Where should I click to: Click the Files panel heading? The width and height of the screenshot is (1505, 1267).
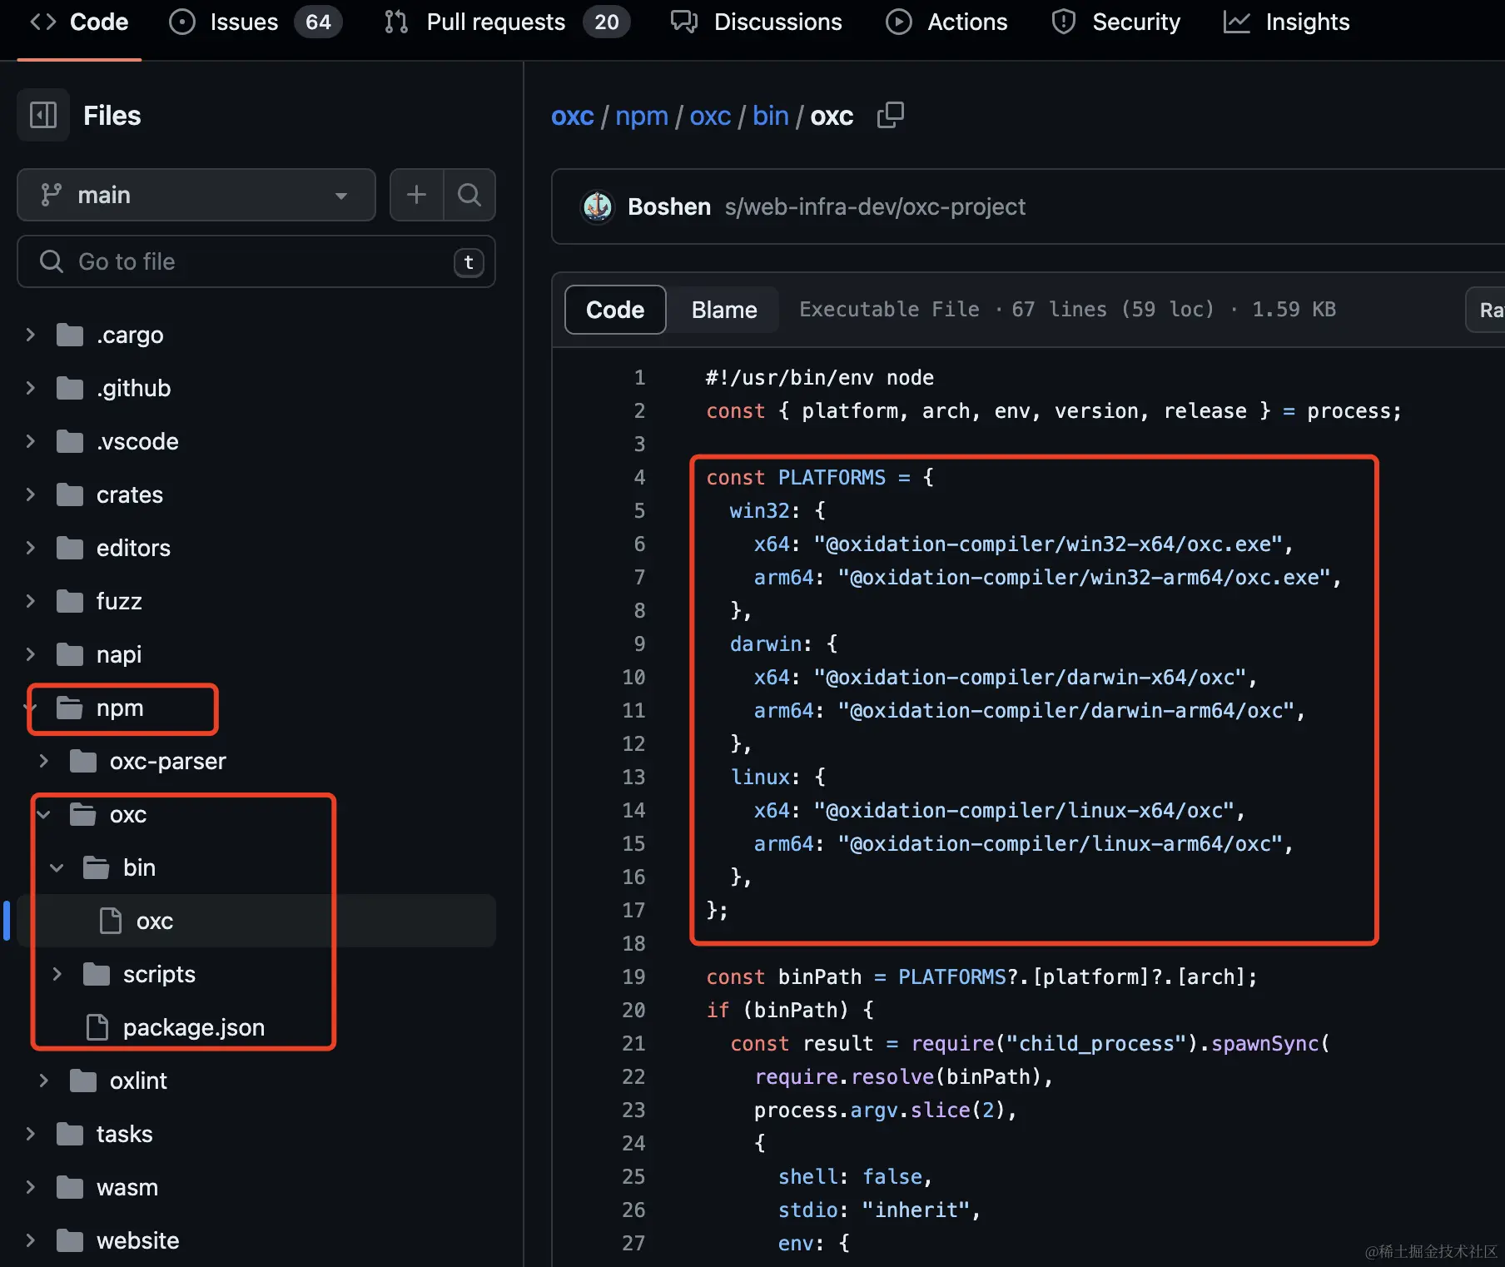point(112,116)
